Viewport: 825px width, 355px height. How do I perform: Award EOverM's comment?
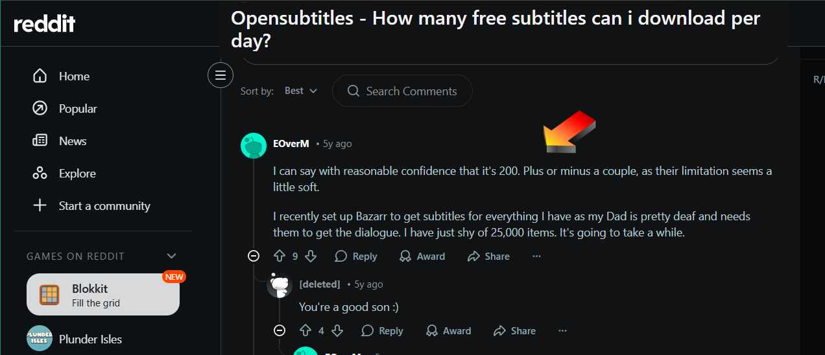[422, 257]
